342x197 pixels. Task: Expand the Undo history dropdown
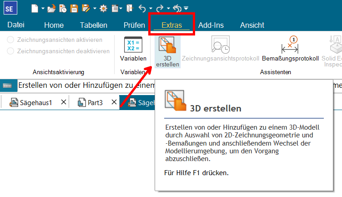click(x=151, y=9)
